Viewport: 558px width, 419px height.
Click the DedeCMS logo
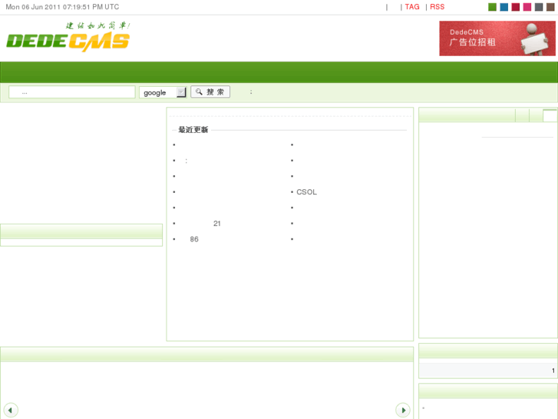68,37
